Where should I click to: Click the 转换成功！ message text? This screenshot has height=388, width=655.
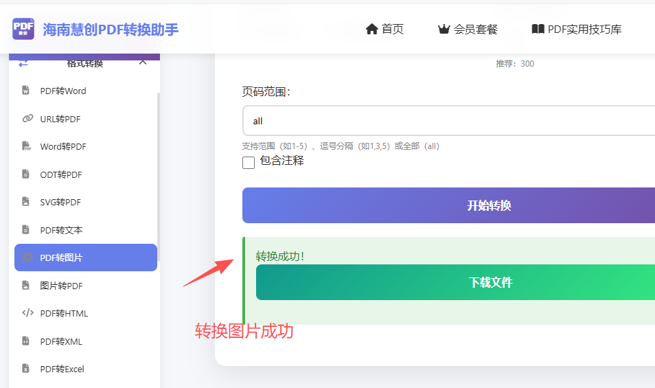click(280, 256)
